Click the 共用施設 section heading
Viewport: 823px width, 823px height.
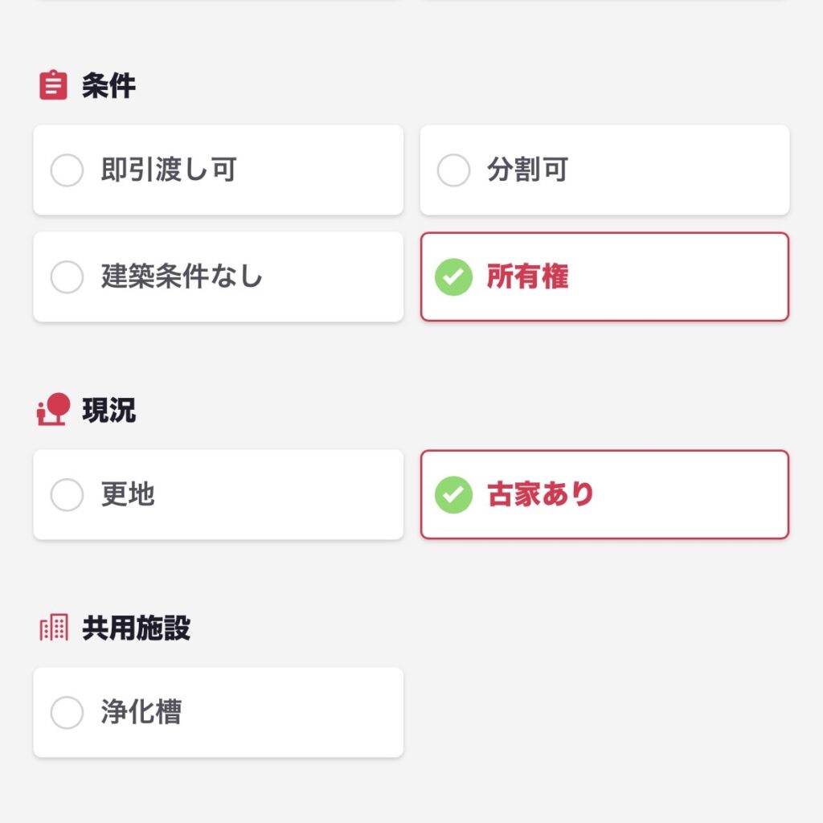[136, 627]
